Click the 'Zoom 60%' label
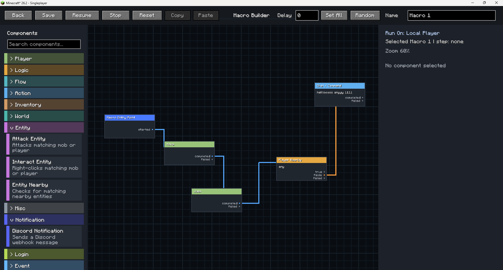Screen dimensions: 503x270 (x=397, y=51)
